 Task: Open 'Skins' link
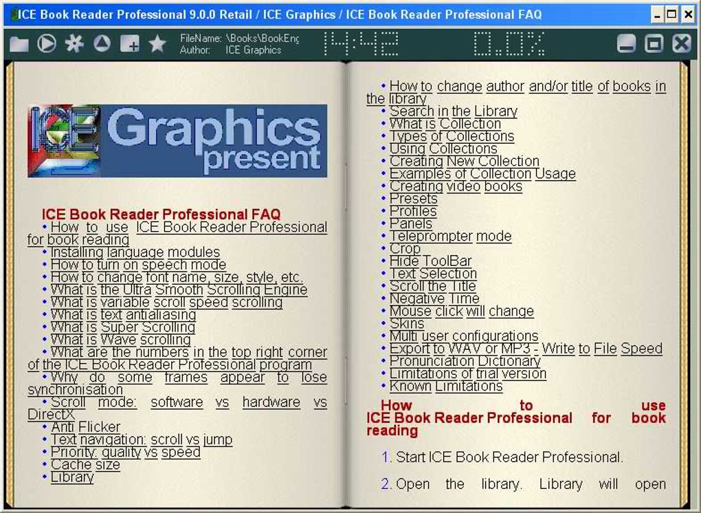point(407,324)
